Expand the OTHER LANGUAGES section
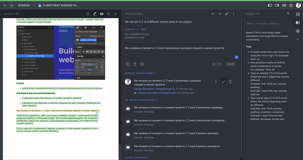303x160 pixels. (137, 158)
